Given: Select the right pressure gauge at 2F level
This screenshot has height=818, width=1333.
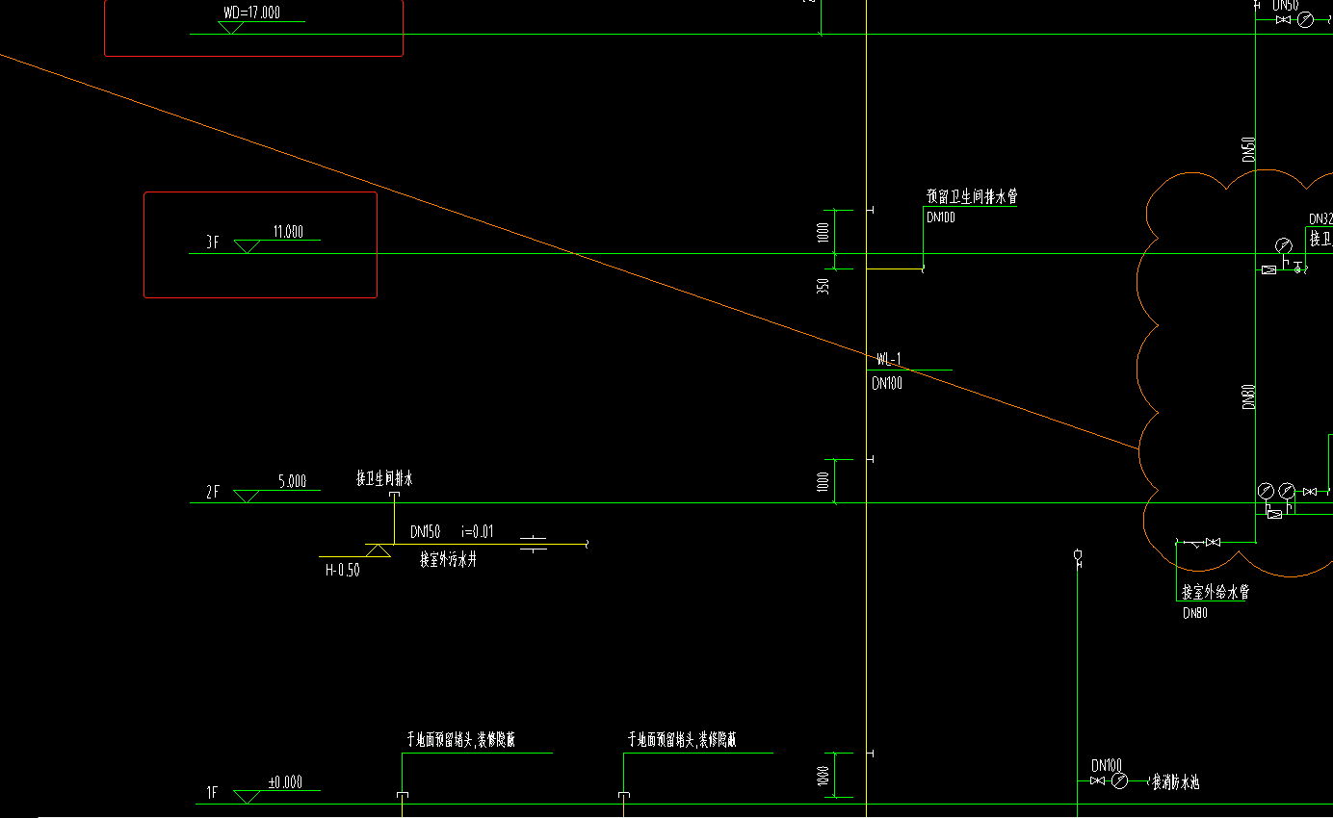Looking at the screenshot, I should point(1286,492).
